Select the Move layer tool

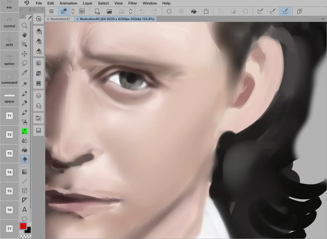click(25, 54)
